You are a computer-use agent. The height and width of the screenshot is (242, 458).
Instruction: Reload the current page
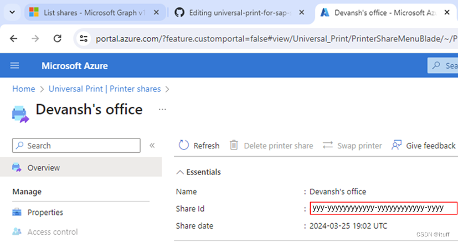(x=57, y=39)
